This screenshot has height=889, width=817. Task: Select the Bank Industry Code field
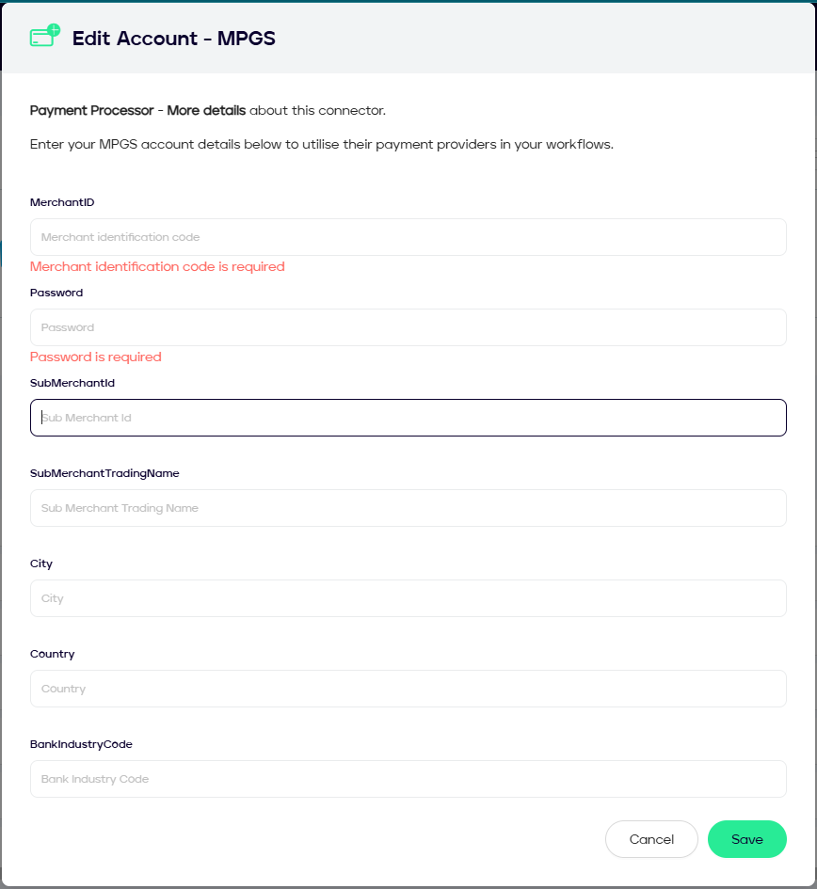click(408, 779)
